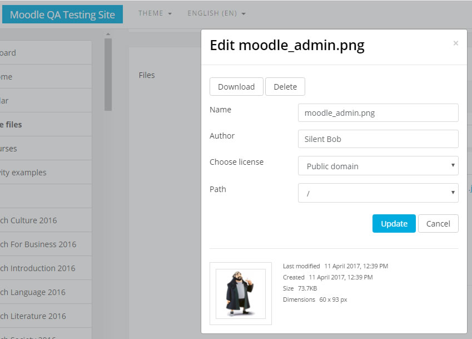Open Introduction 2016 course in sidebar
Viewport: 472px width, 339px height.
46,268
